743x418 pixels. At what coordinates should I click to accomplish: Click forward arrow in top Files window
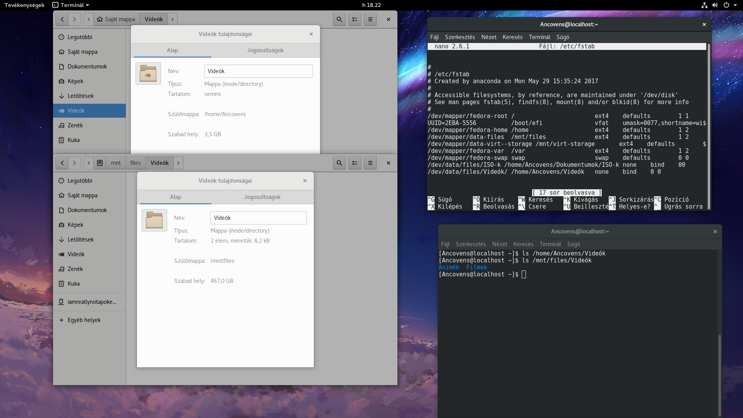click(74, 19)
